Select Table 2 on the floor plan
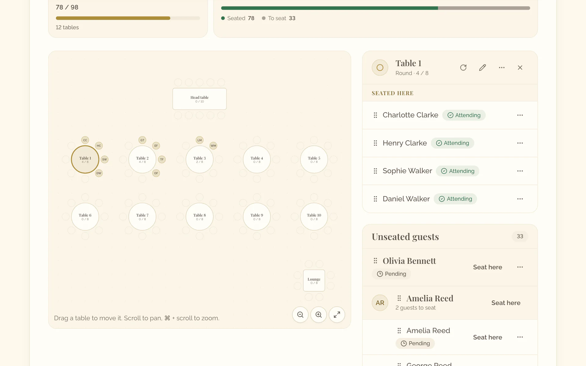Image resolution: width=586 pixels, height=366 pixels. tap(142, 160)
